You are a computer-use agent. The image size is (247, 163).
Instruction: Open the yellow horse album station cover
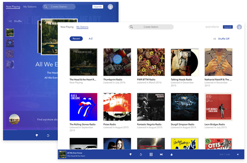pos(185,143)
